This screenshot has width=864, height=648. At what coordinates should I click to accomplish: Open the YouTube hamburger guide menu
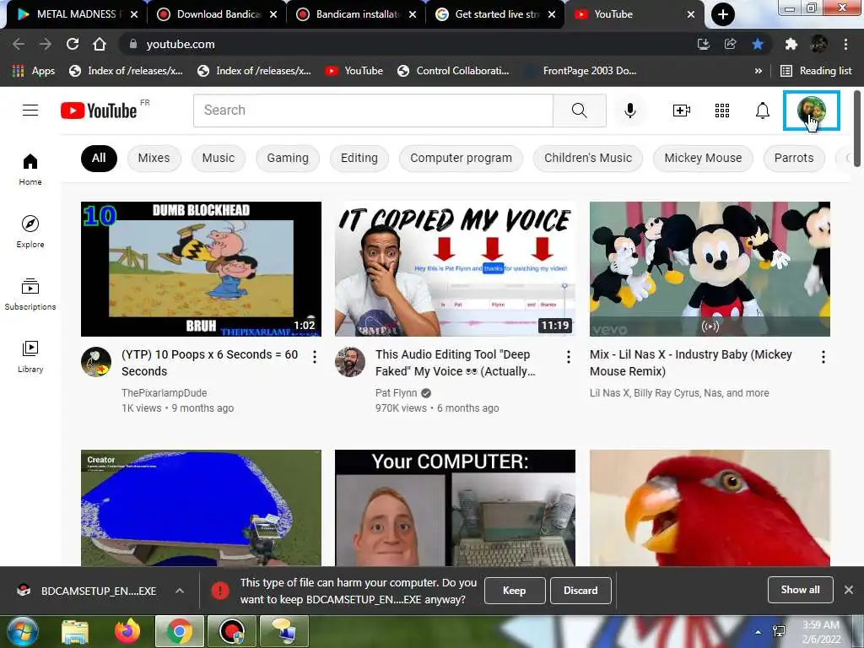30,111
